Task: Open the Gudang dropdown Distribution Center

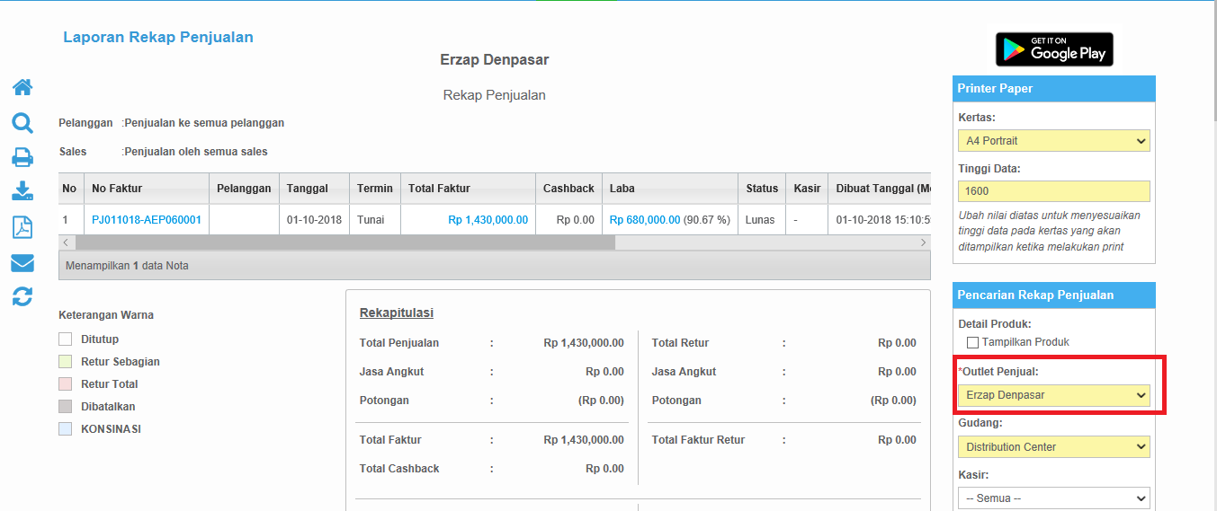Action: coord(1054,446)
